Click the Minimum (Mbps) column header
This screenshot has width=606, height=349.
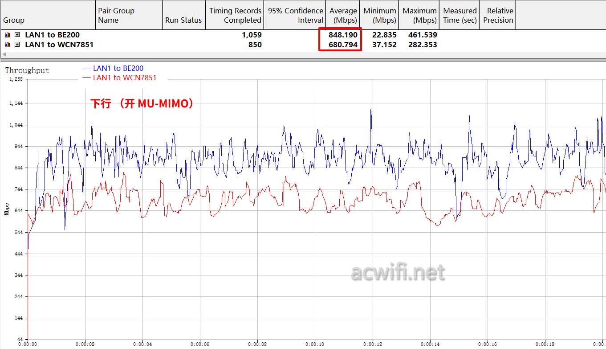coord(379,15)
